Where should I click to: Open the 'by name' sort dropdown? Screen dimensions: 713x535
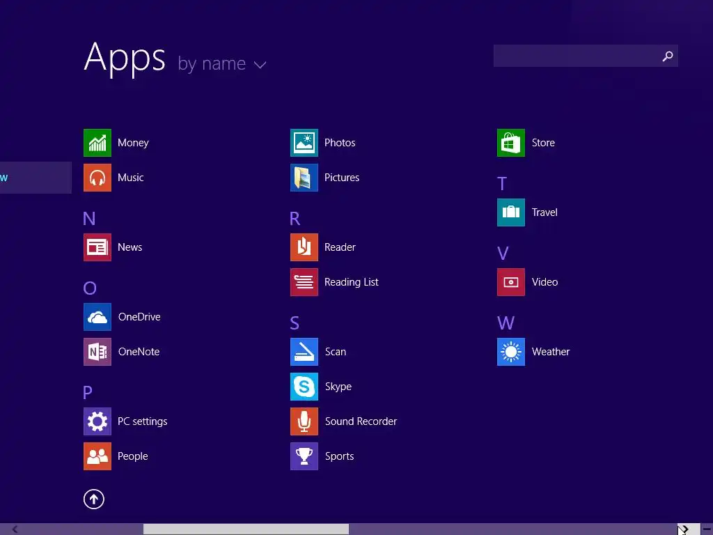click(x=222, y=64)
